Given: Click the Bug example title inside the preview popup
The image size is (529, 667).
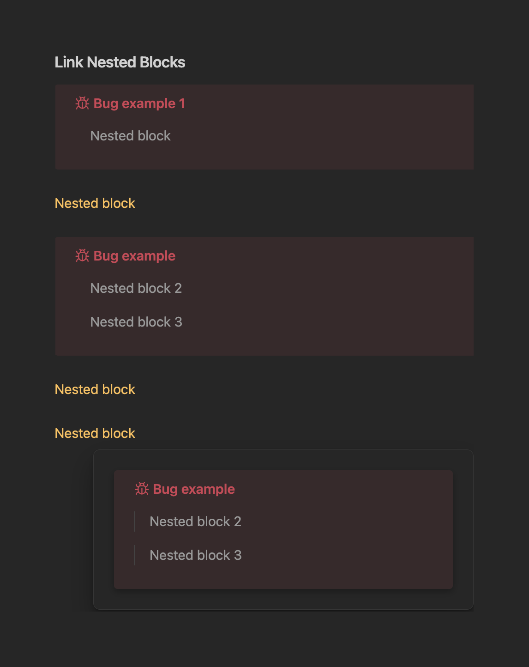Looking at the screenshot, I should [194, 489].
